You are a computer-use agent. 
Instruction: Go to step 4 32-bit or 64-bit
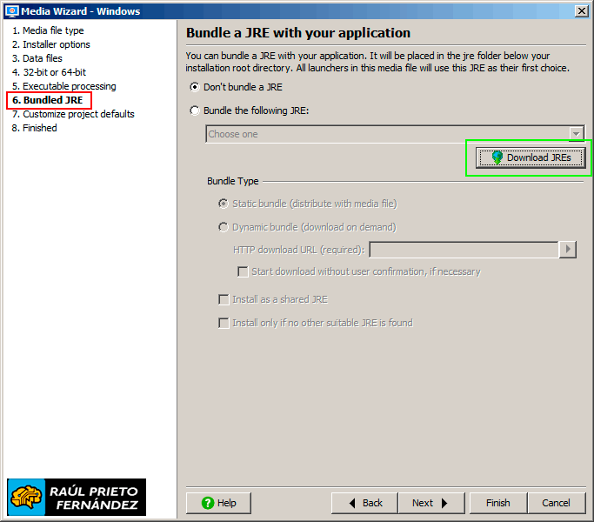(x=49, y=72)
